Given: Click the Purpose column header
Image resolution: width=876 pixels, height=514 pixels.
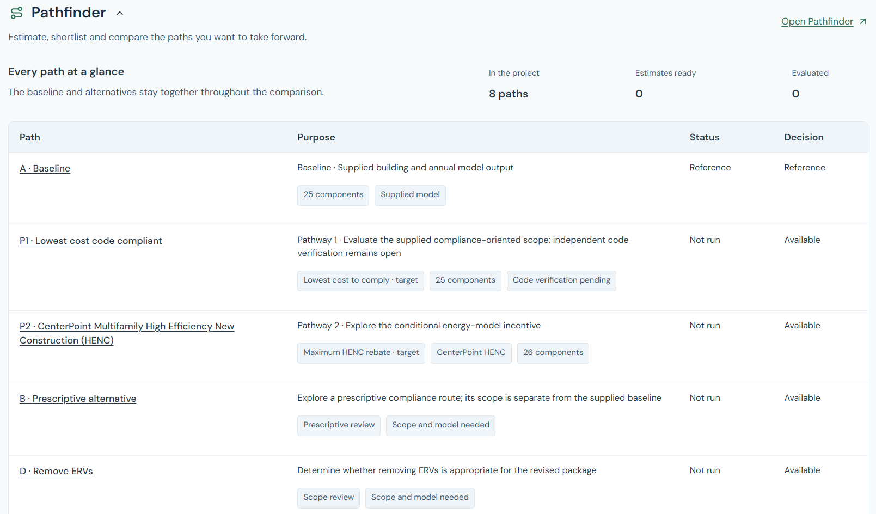Looking at the screenshot, I should [x=316, y=137].
